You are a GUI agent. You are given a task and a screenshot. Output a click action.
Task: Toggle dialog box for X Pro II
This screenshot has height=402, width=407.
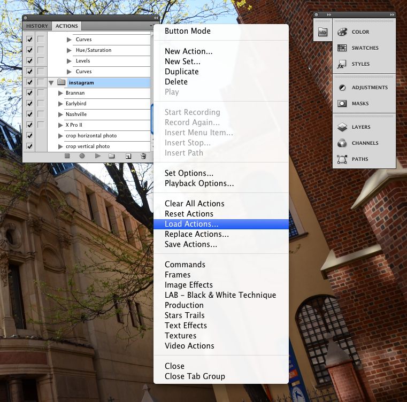tap(41, 125)
